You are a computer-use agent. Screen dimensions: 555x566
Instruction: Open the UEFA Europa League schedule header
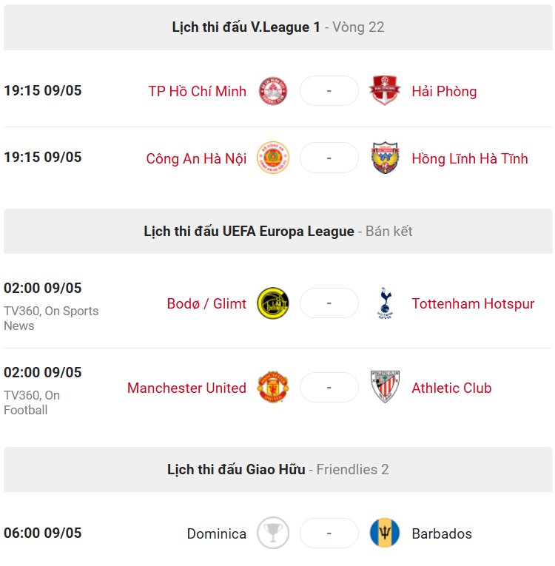click(278, 232)
